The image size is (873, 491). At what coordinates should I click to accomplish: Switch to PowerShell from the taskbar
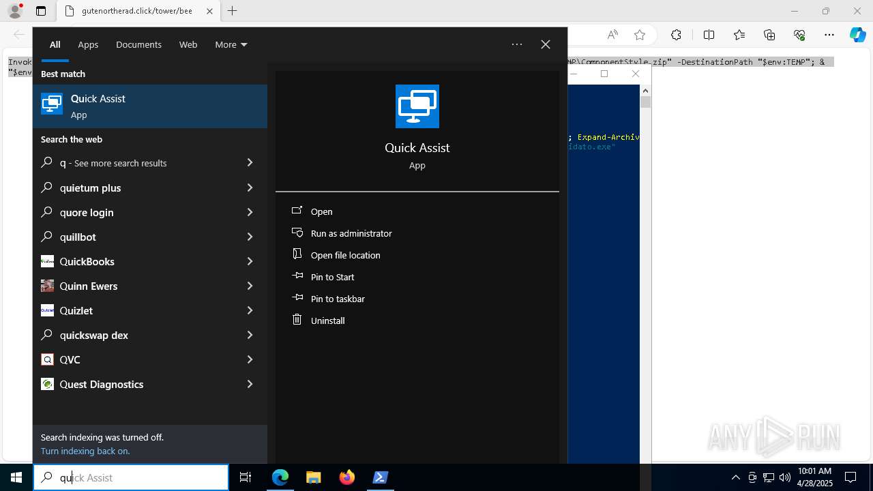(x=380, y=477)
